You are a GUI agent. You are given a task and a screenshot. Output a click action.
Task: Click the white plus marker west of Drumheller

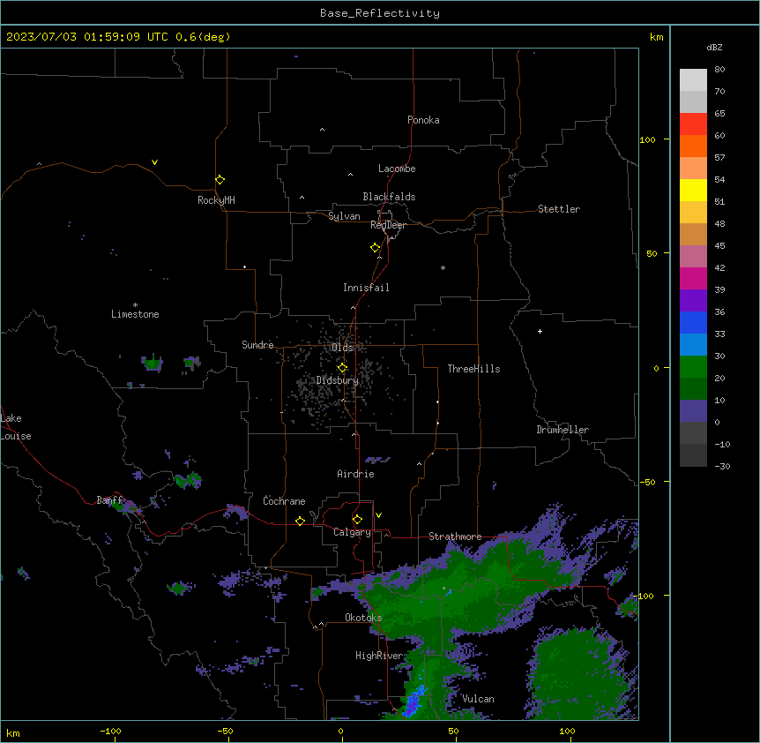tap(540, 331)
